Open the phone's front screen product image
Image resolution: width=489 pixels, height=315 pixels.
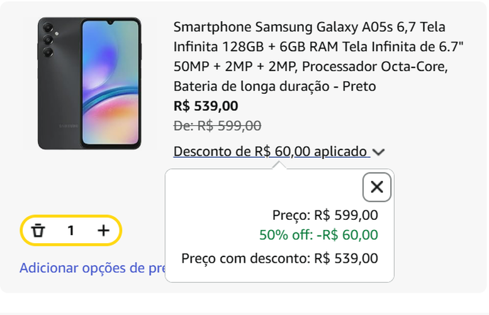pos(110,82)
